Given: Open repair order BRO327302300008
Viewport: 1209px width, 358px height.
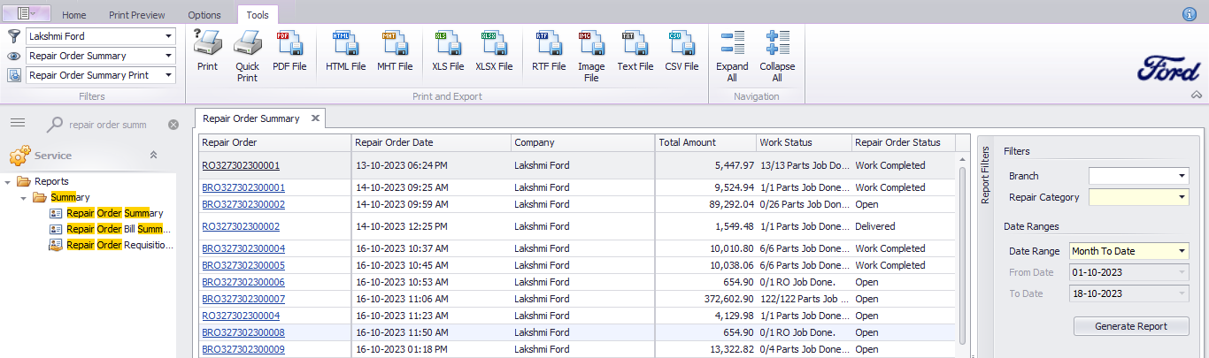Looking at the screenshot, I should (x=243, y=332).
